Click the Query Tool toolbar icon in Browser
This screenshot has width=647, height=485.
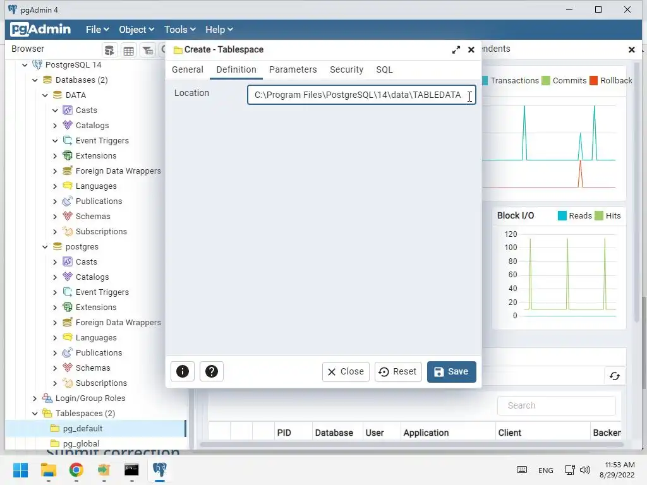pos(109,51)
